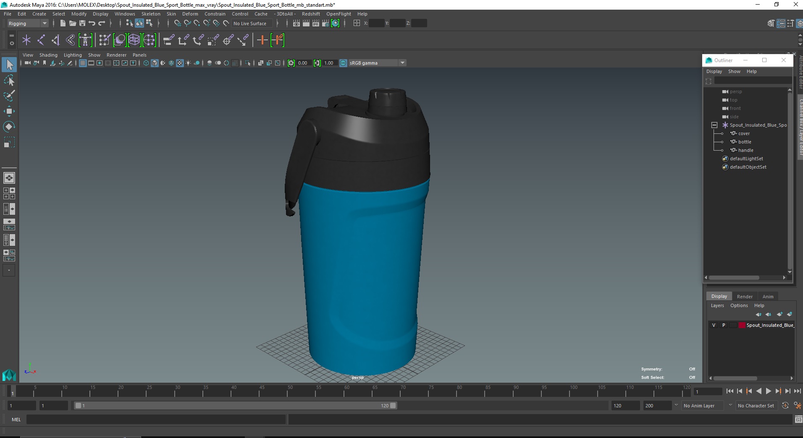Toggle textured display checker icon in viewport
The width and height of the screenshot is (803, 438).
coord(180,63)
